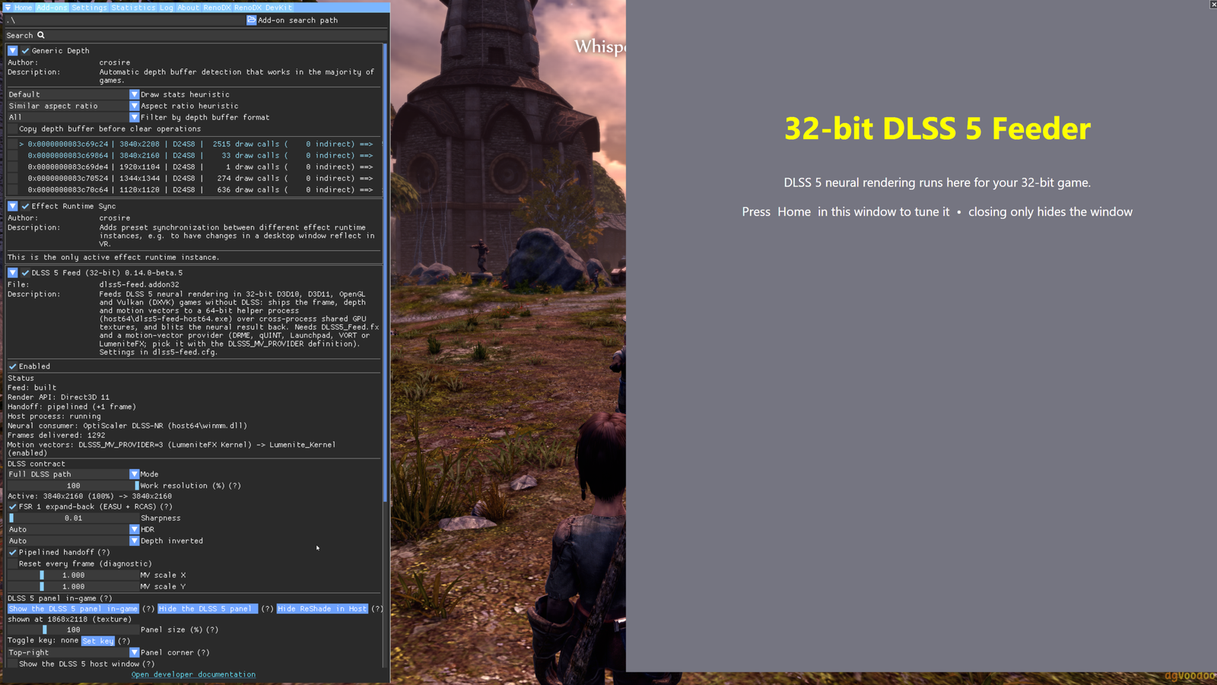Viewport: 1217px width, 685px height.
Task: Toggle FSR 1 expand-back checkbox
Action: click(13, 506)
